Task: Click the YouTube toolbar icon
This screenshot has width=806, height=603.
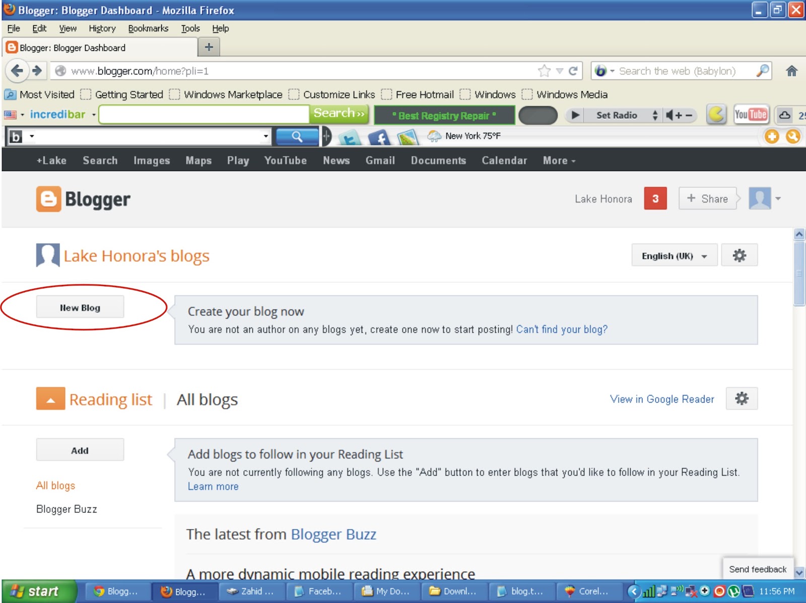Action: 751,115
